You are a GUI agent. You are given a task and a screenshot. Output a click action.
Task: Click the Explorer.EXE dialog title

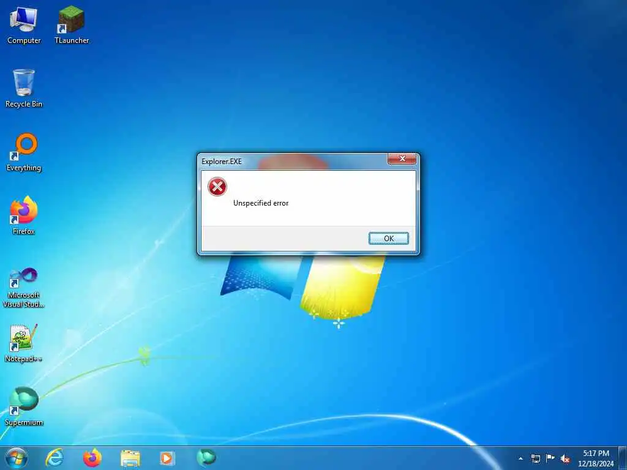[x=222, y=162]
